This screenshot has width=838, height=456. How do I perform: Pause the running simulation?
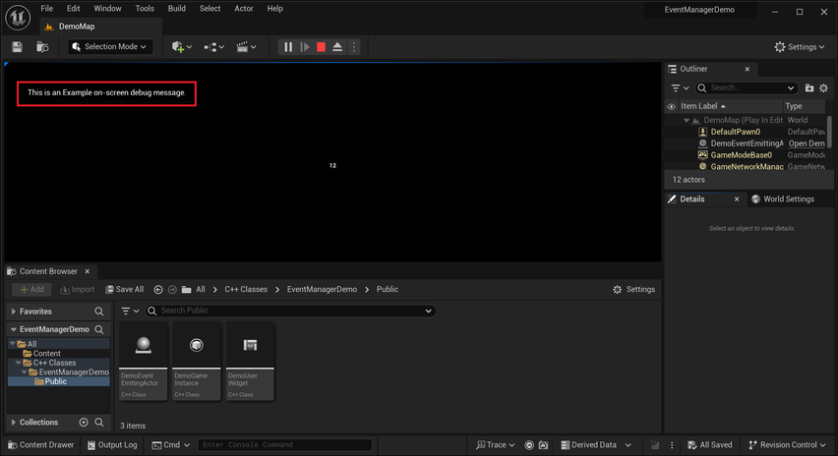tap(288, 47)
